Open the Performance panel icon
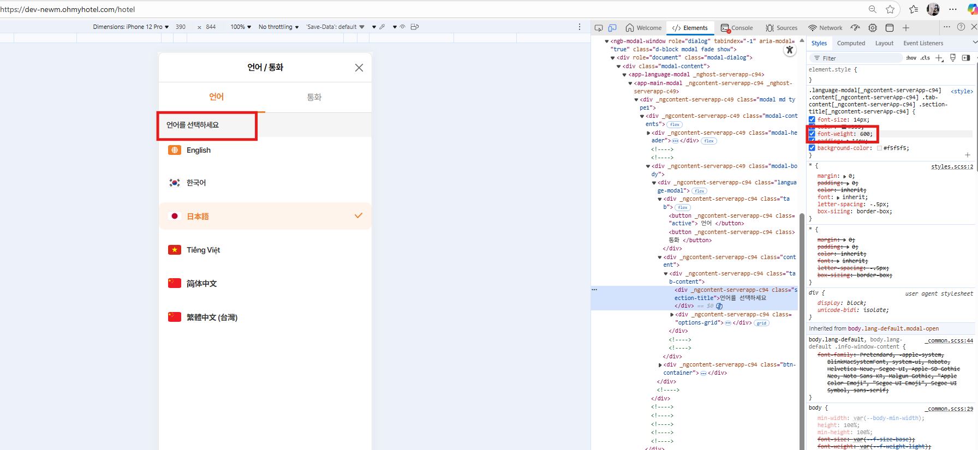Viewport: 978px width, 450px height. (x=855, y=28)
